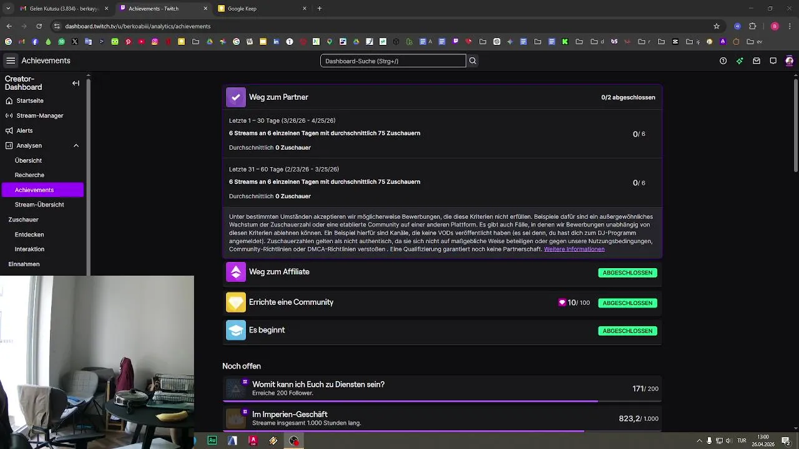The width and height of the screenshot is (799, 449).
Task: Open the Wikipedia bookmark icon
Action: click(250, 42)
